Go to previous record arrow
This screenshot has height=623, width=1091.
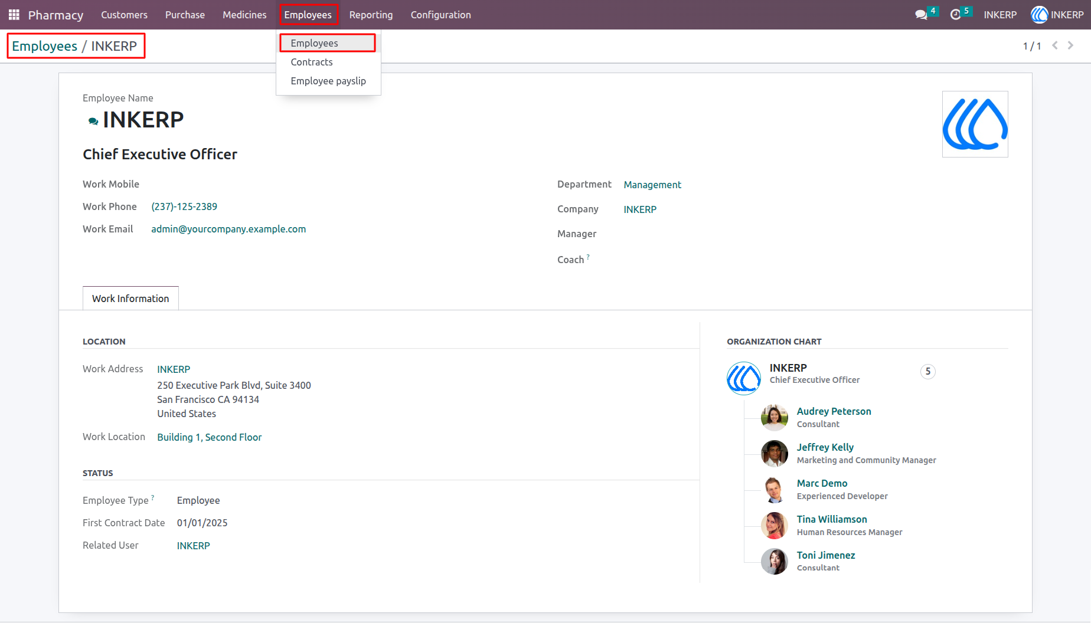click(1055, 45)
